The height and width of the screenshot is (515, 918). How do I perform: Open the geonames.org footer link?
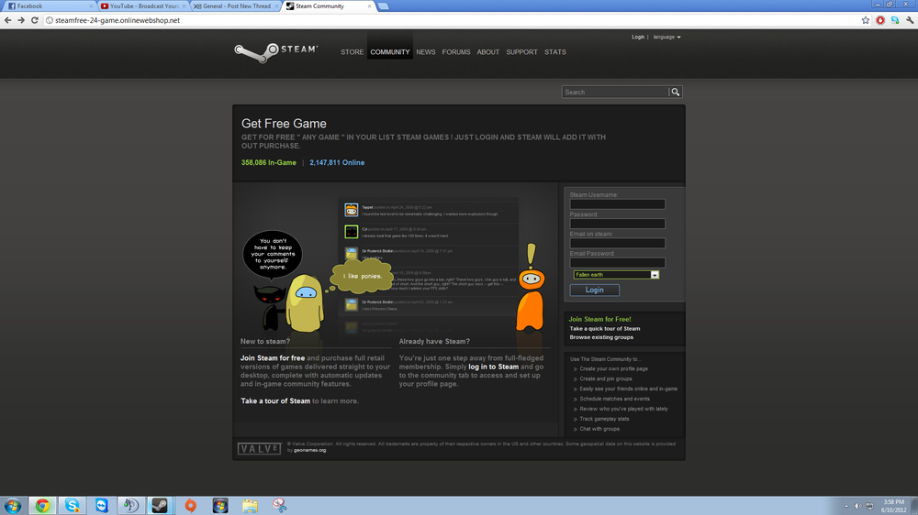(309, 450)
